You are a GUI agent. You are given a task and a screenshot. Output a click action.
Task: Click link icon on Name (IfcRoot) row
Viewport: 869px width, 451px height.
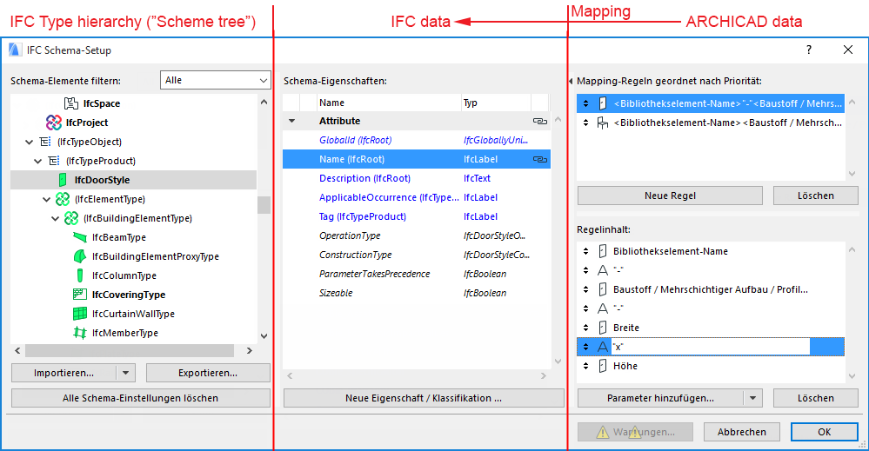point(540,159)
